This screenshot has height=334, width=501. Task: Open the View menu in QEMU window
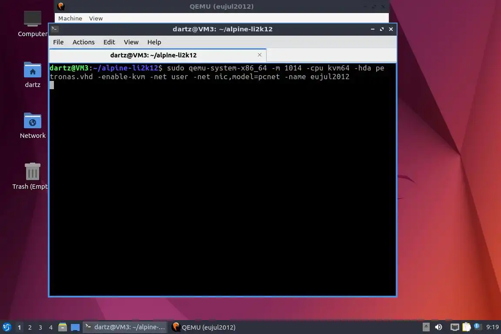tap(96, 19)
